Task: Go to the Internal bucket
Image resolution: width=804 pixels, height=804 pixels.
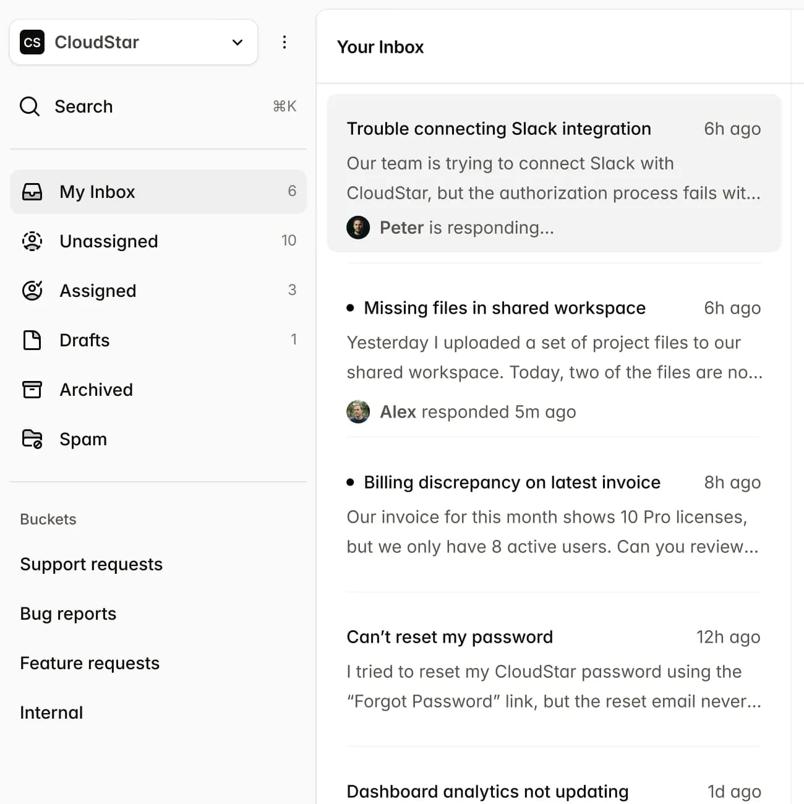Action: [x=51, y=712]
